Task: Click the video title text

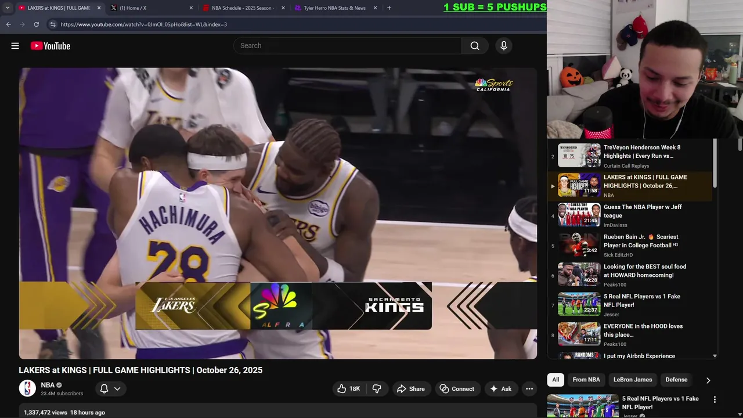Action: [140, 370]
